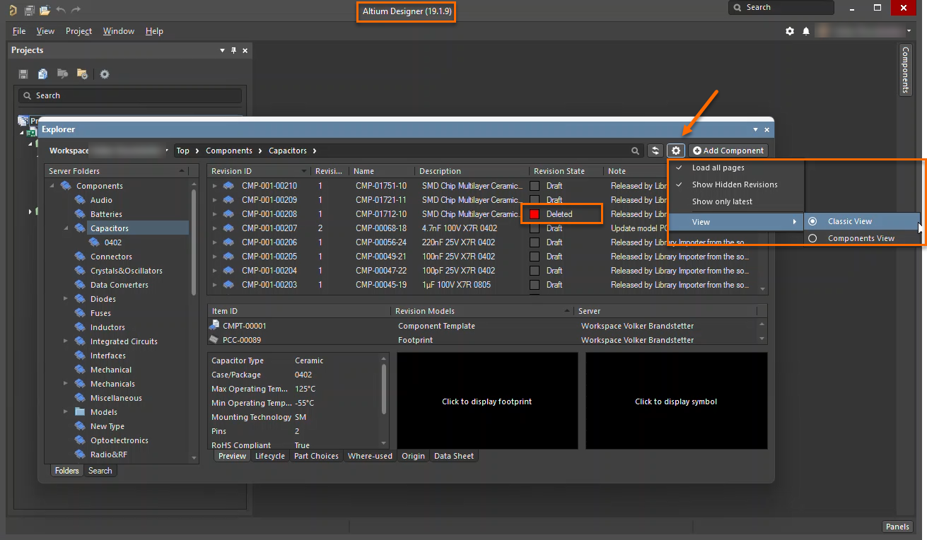Click the CMPT-00001 template item icon
The image size is (927, 540).
coord(215,326)
